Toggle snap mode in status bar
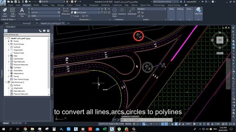This screenshot has height=132, width=236. click(x=138, y=124)
